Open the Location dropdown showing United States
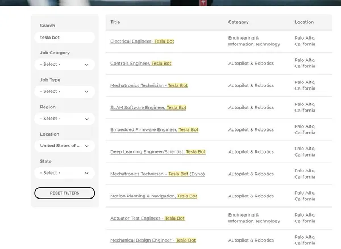 (x=64, y=146)
